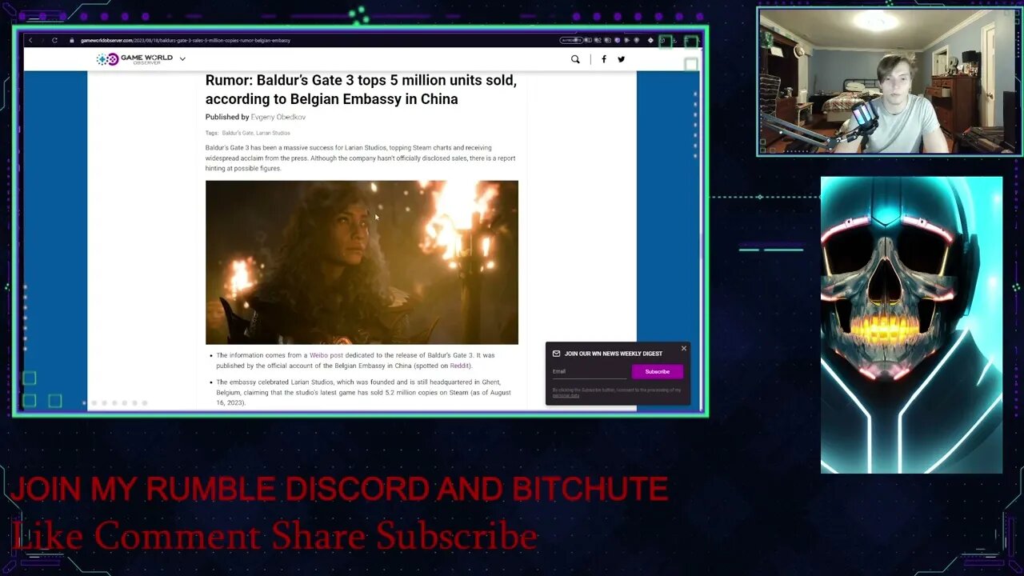Open site search magnifier icon
The height and width of the screenshot is (576, 1024).
pyautogui.click(x=575, y=59)
